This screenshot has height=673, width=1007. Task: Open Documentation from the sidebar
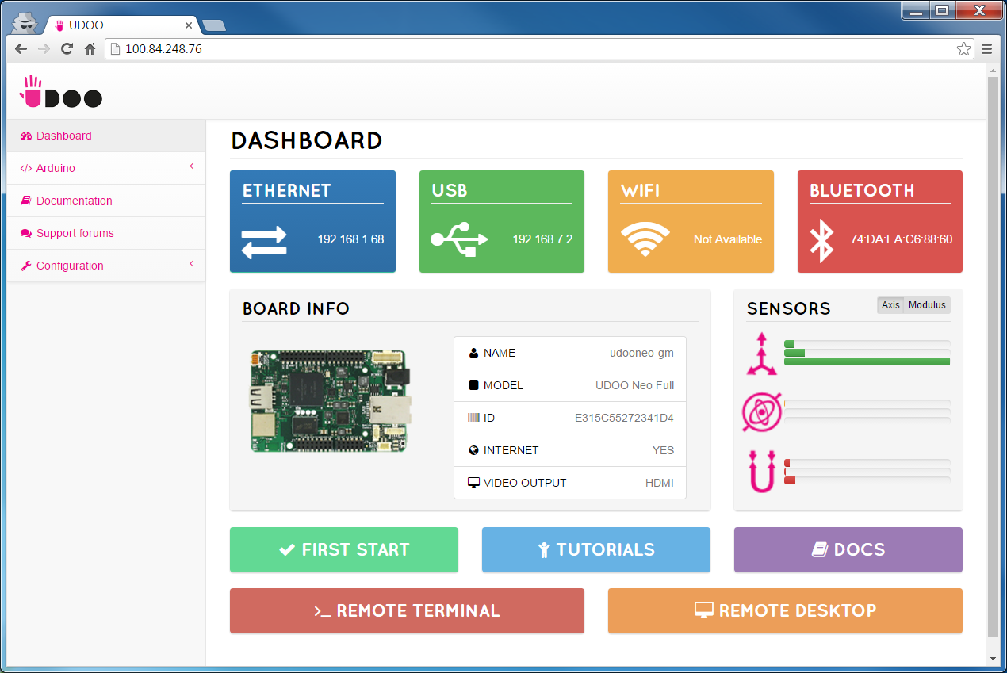tap(106, 201)
